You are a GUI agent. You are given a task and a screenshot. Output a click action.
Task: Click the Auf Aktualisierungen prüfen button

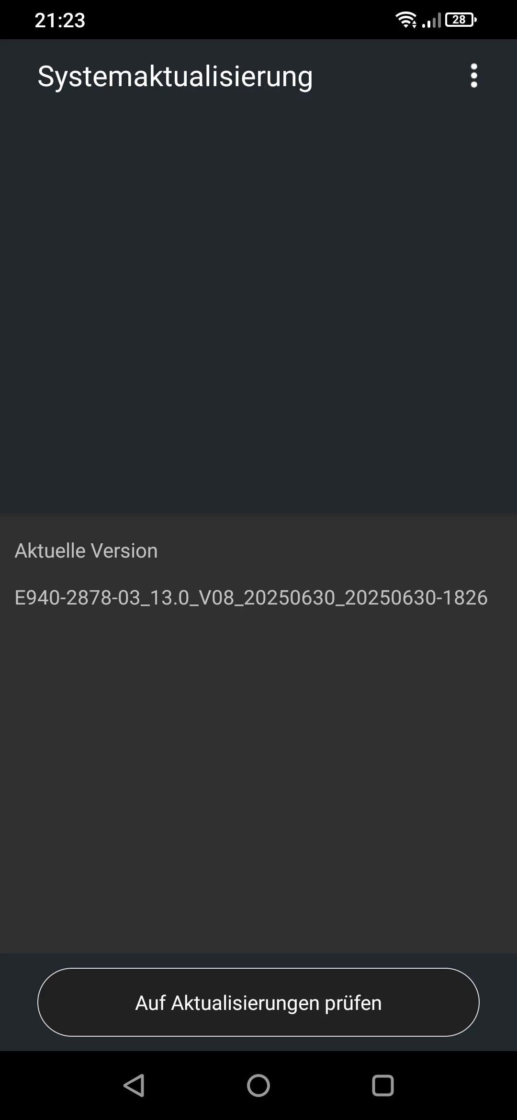pyautogui.click(x=258, y=1002)
